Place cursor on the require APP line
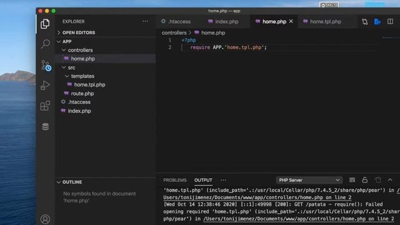Screen dimensions: 400x225 (228, 47)
